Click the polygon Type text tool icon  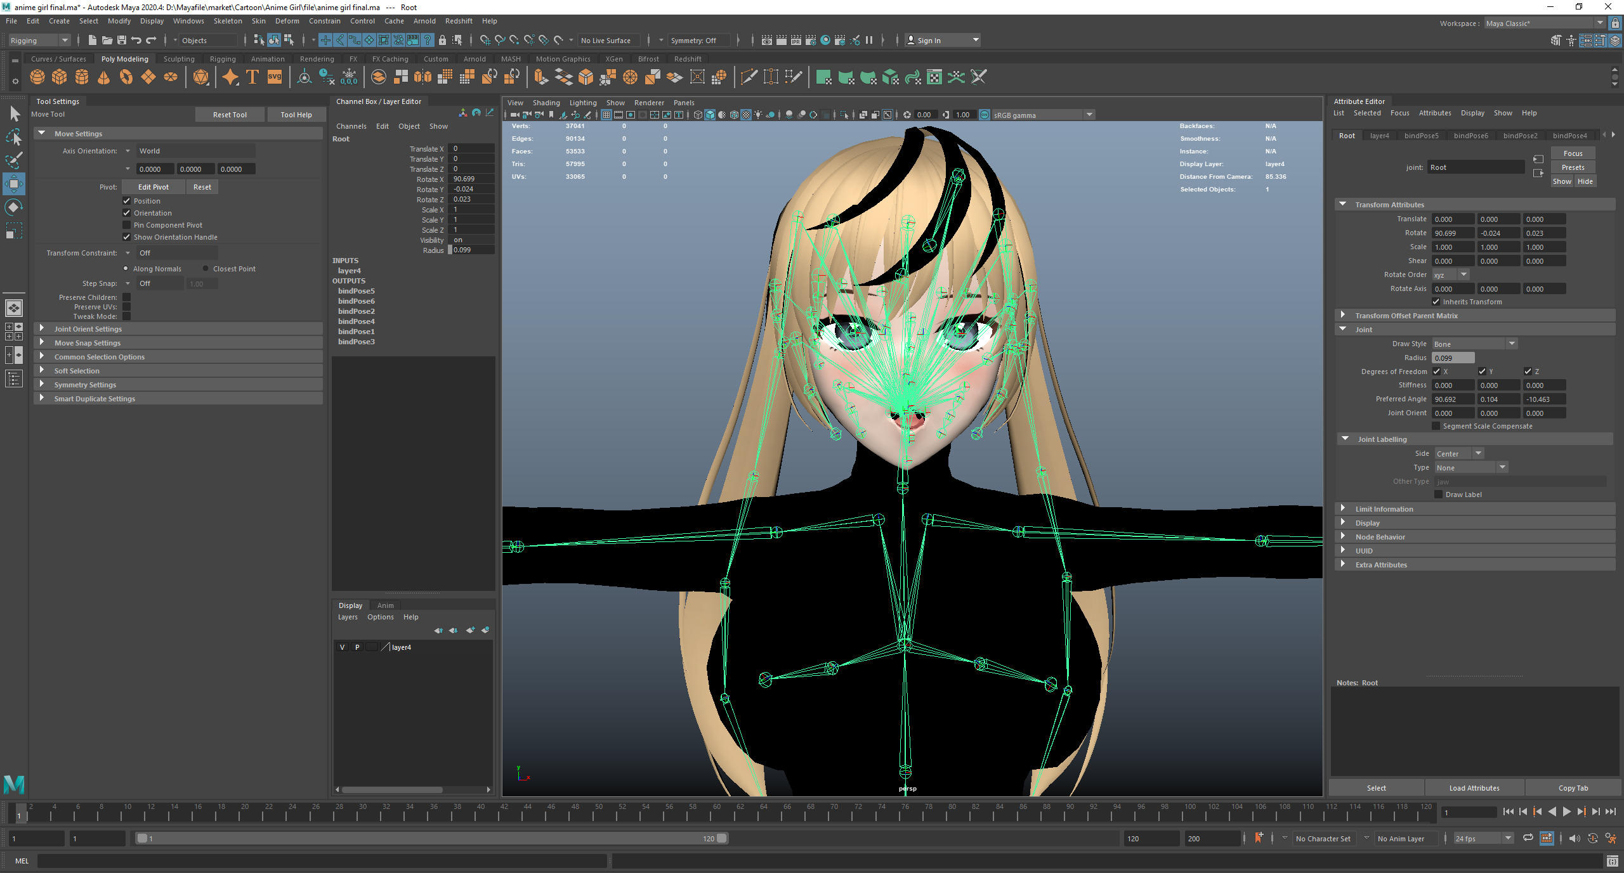[252, 77]
